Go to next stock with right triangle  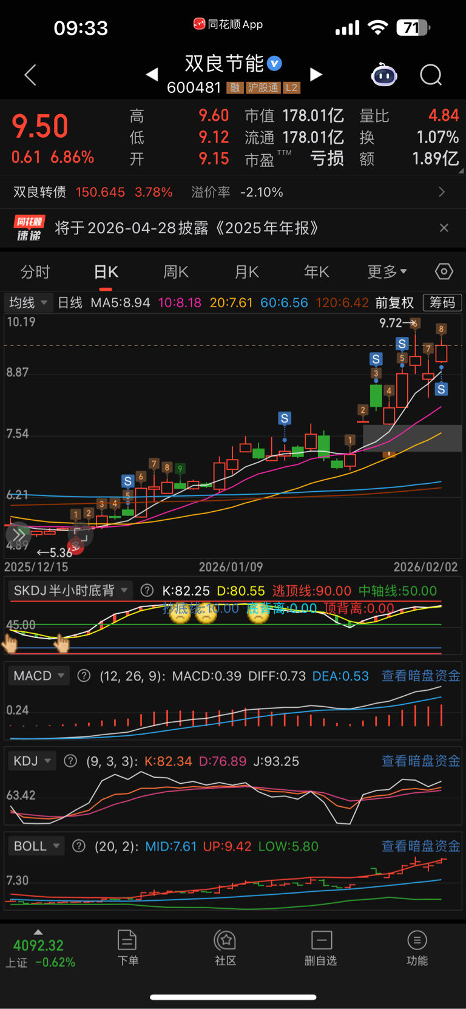click(316, 75)
